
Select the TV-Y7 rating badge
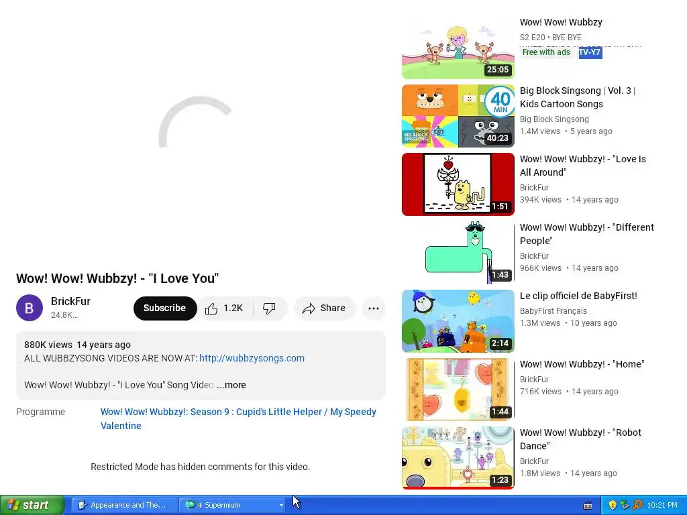point(590,52)
